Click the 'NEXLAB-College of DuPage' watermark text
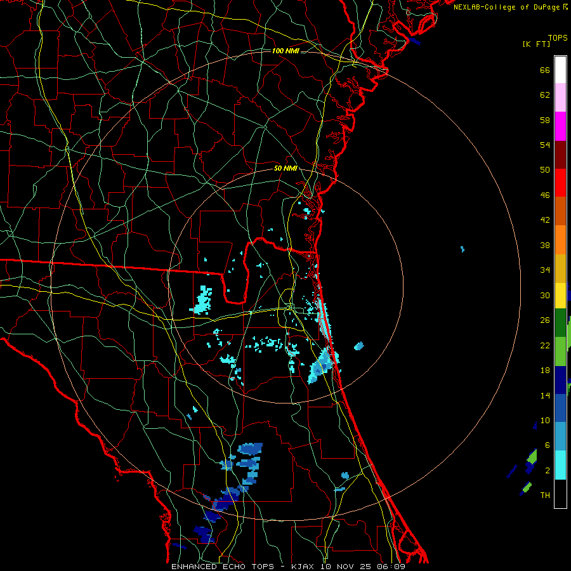The image size is (571, 571). tap(506, 7)
